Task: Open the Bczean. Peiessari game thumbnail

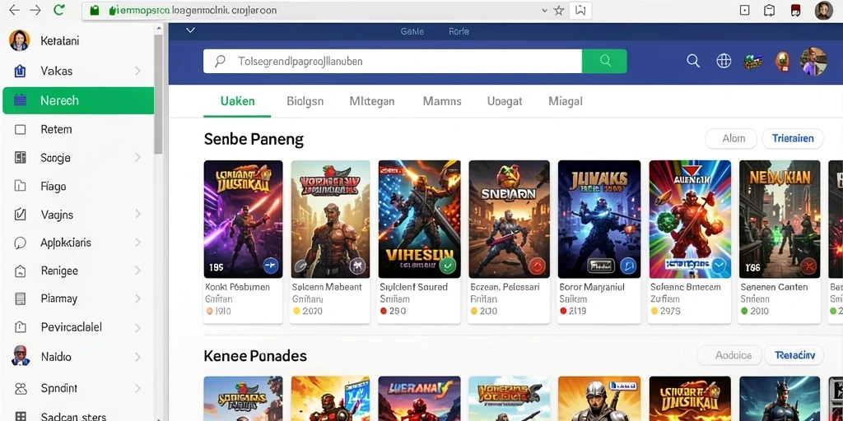Action: tap(509, 219)
